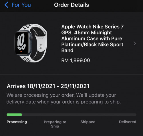This screenshot has height=136, width=143.
Task: Select the Delivered status label
Action: pyautogui.click(x=128, y=122)
